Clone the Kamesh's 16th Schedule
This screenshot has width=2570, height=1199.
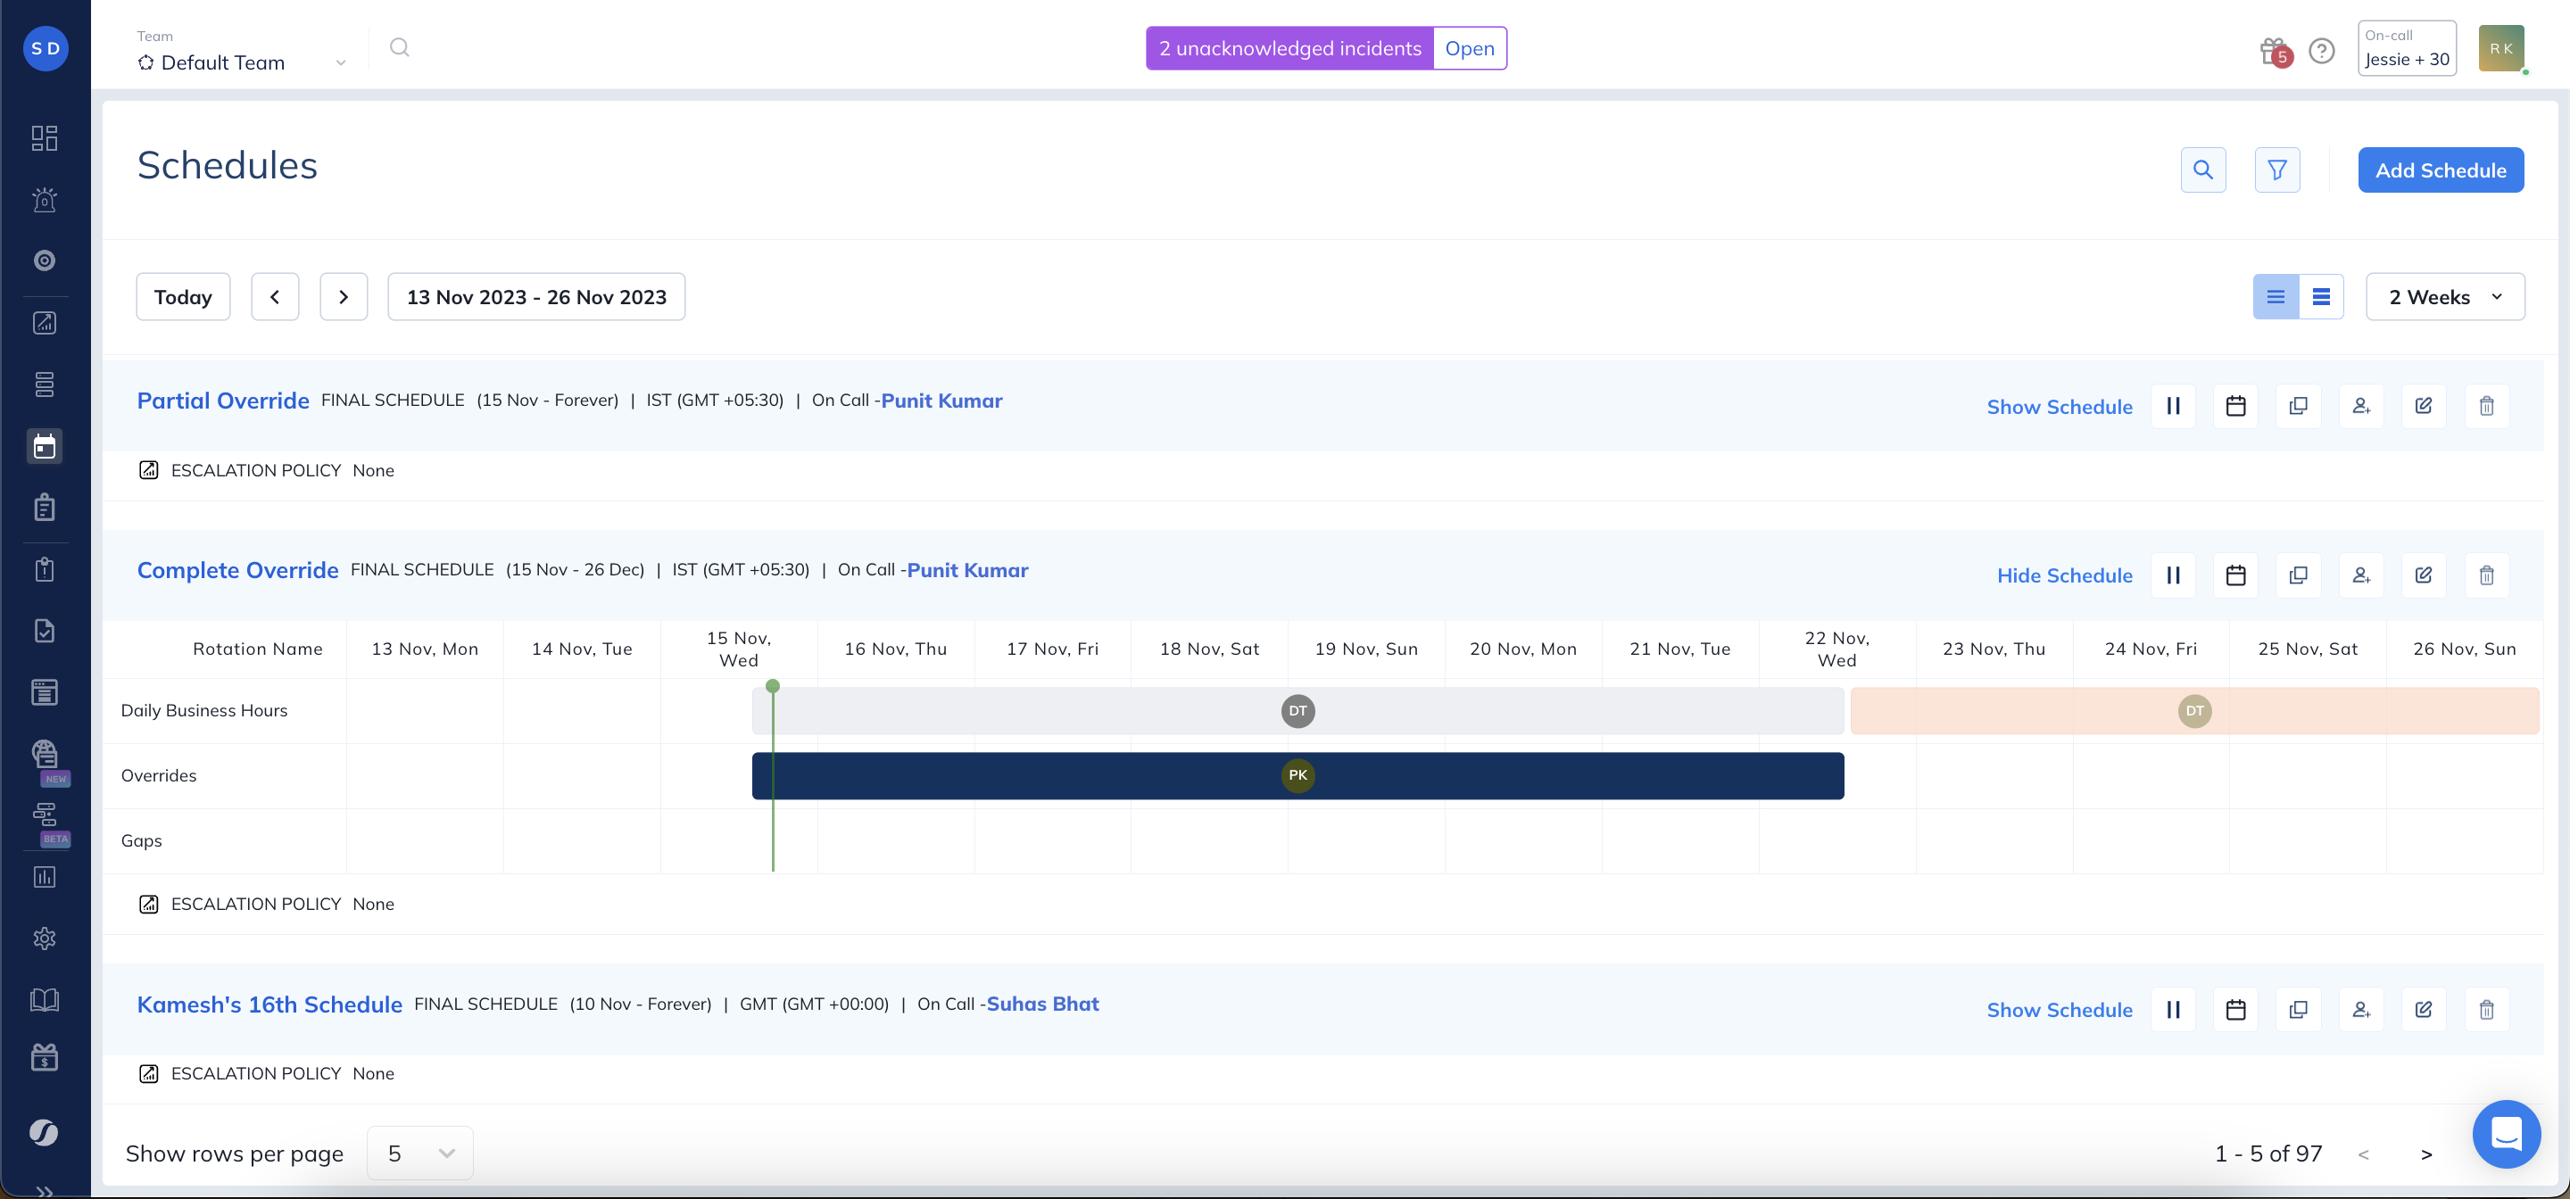2298,1010
